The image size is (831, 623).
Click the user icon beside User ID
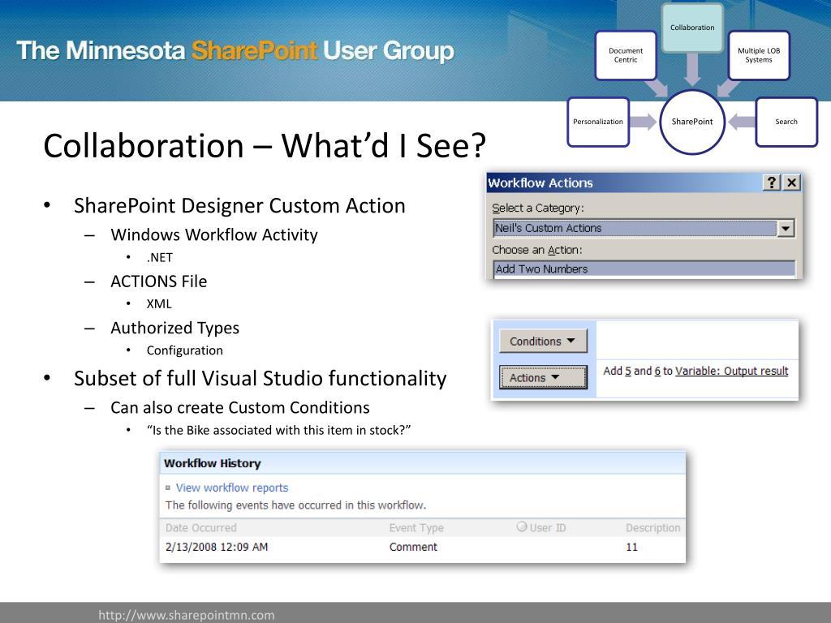point(522,526)
